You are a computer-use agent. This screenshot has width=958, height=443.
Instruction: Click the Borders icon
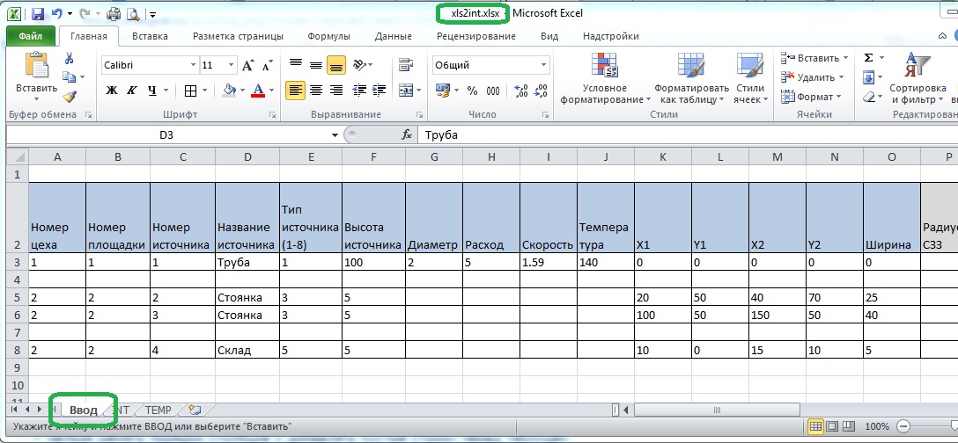190,91
